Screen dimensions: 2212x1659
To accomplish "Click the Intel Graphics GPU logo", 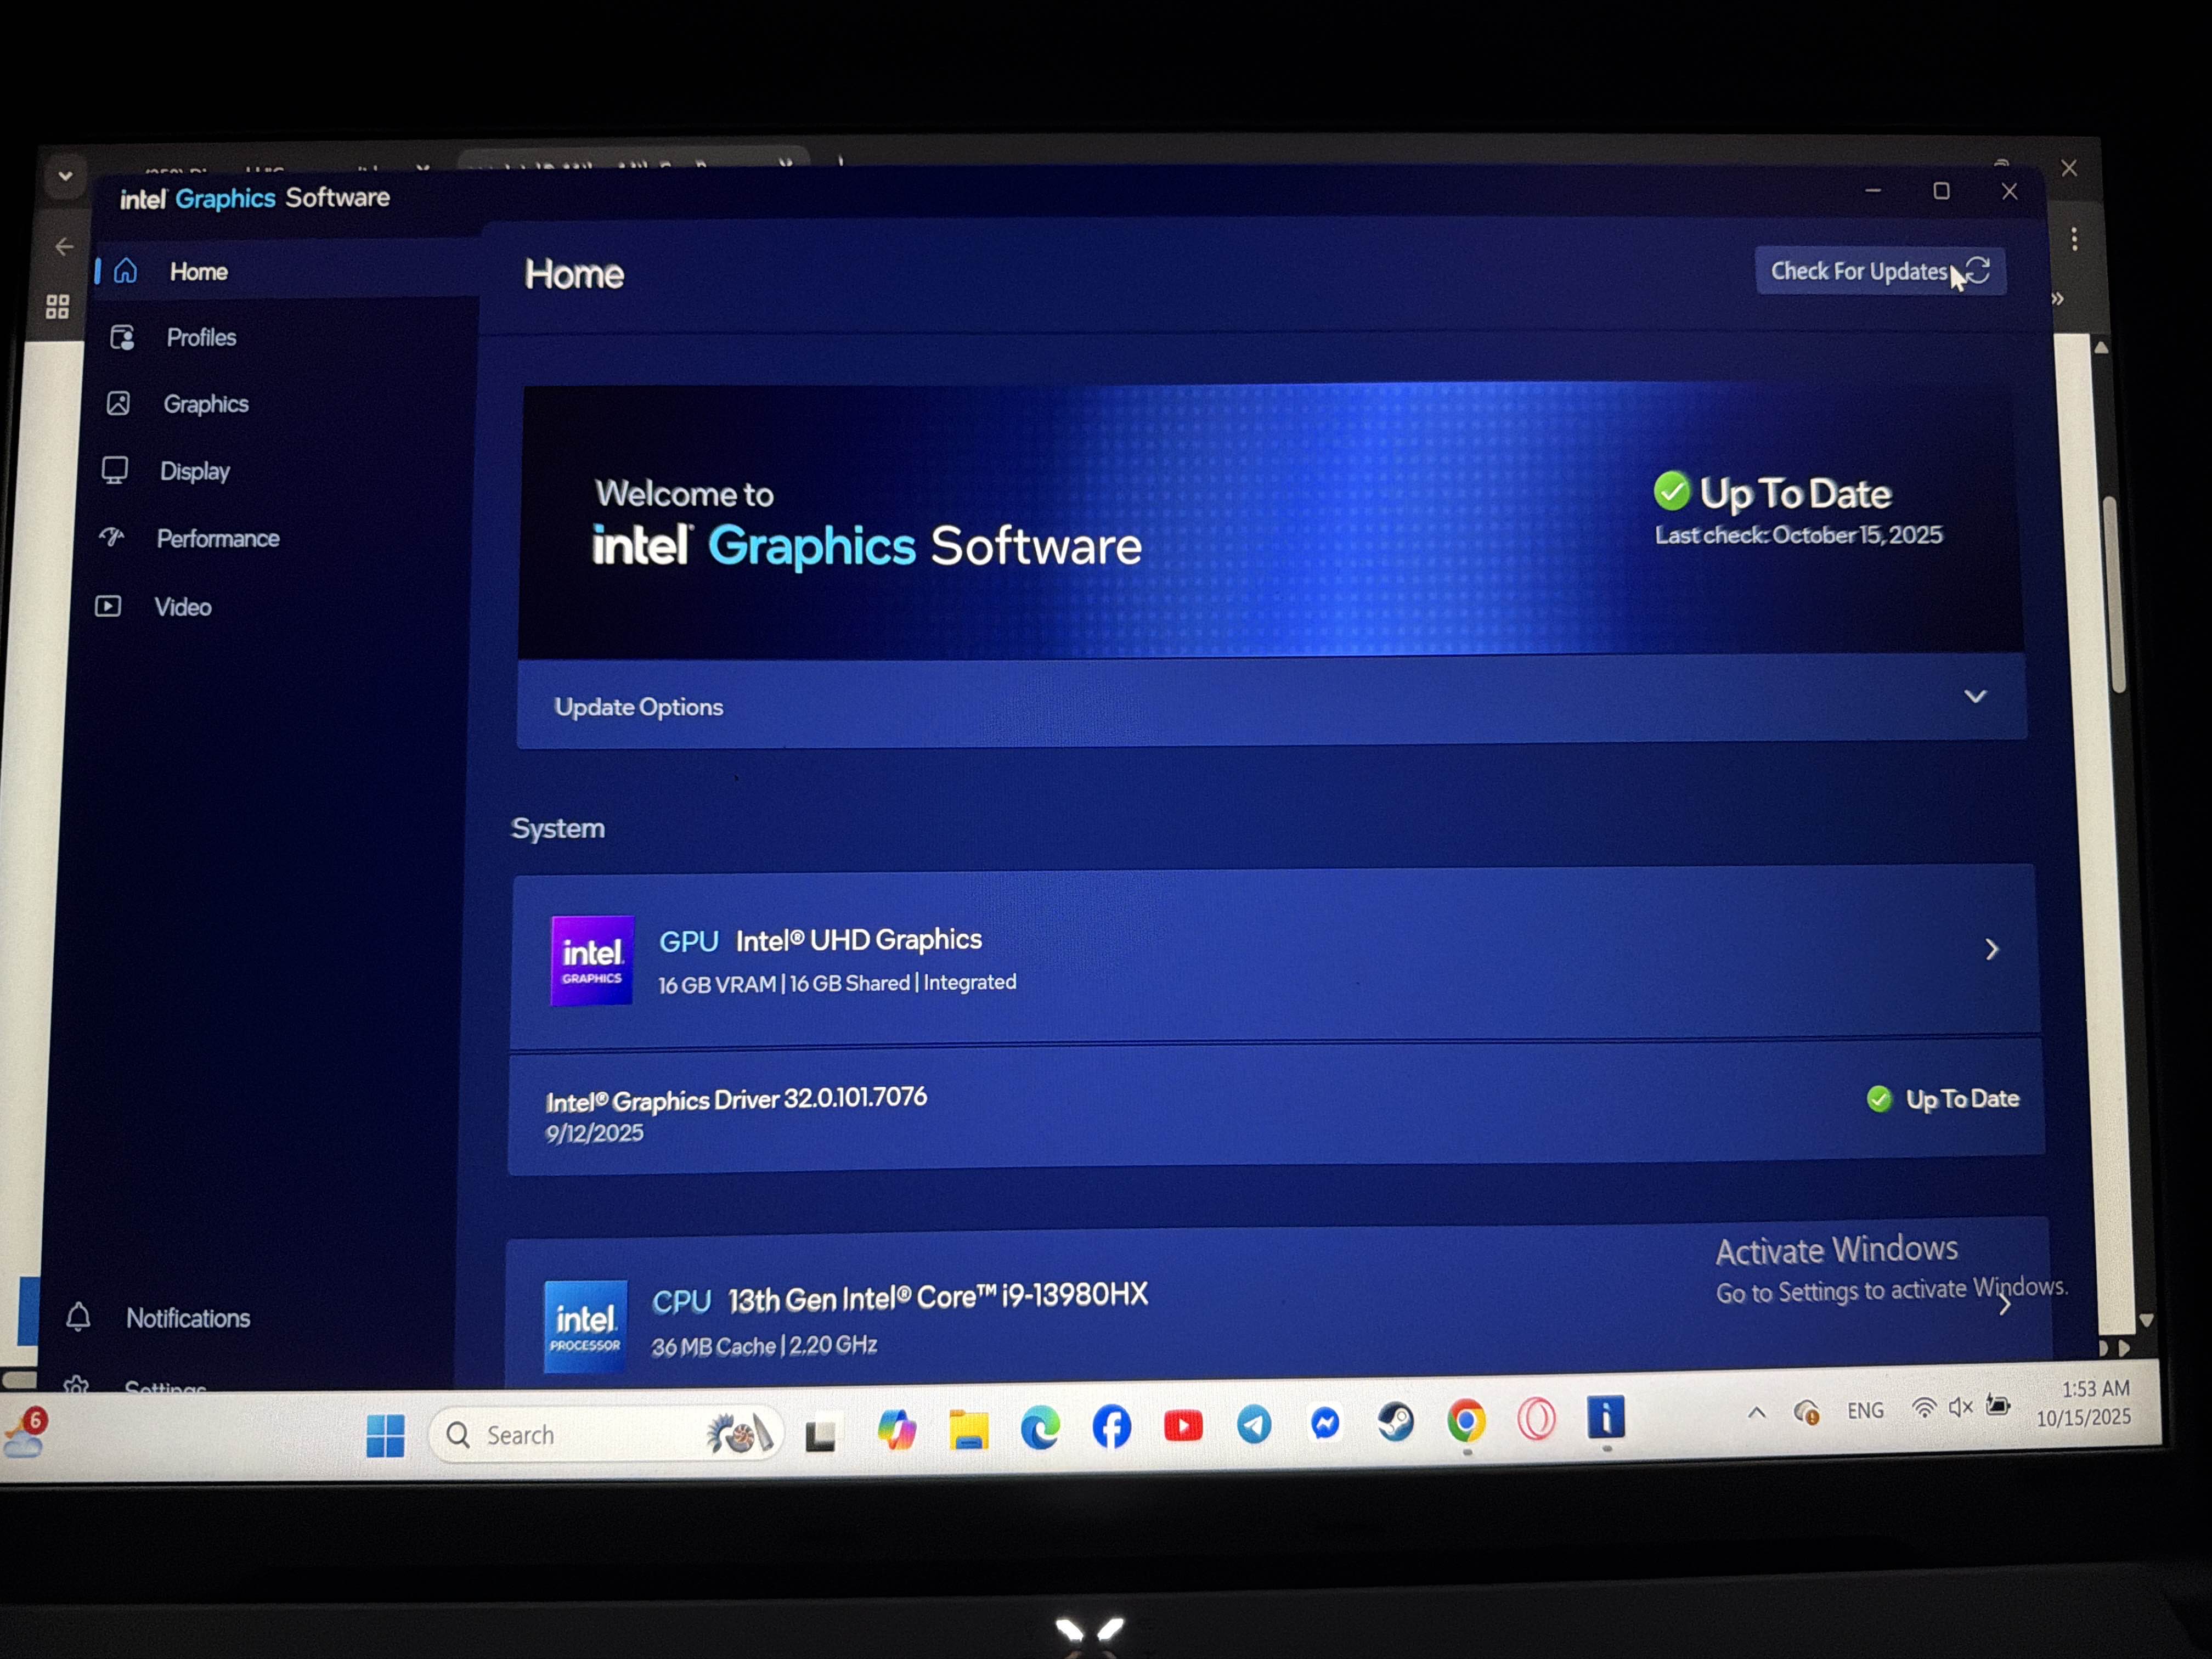I will click(592, 960).
